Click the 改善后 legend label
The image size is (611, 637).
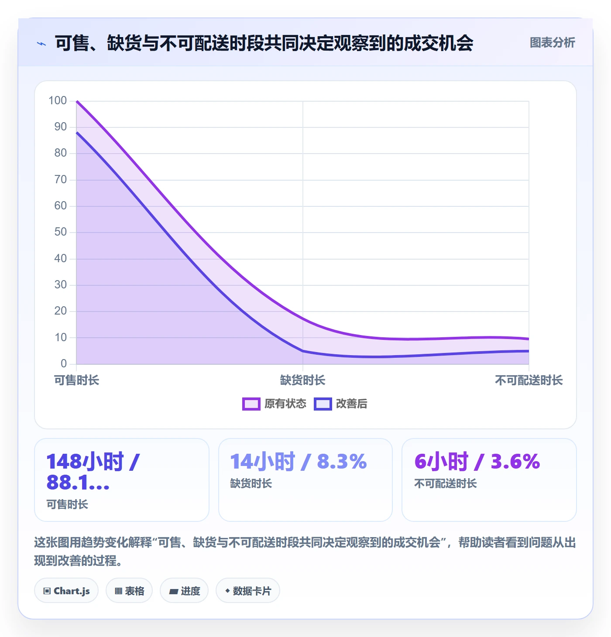coord(352,404)
